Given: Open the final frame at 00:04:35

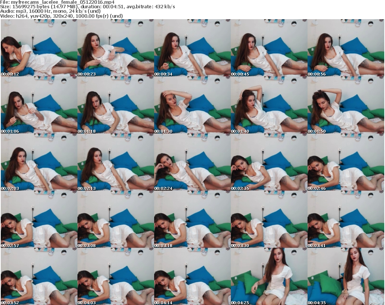Looking at the screenshot, I should point(346,276).
